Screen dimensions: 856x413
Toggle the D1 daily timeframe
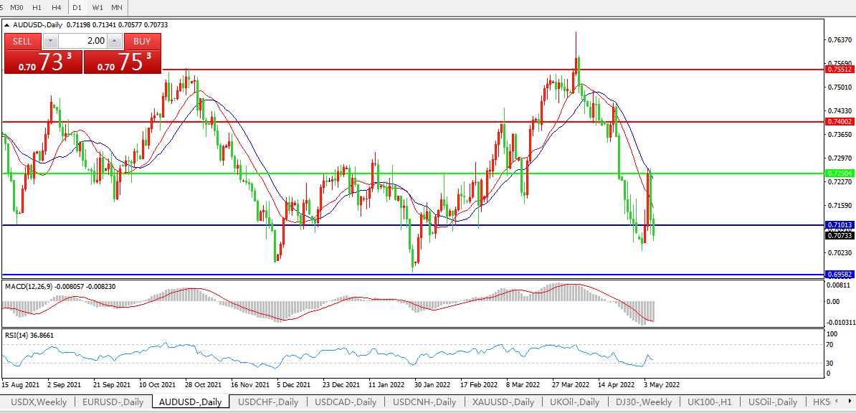point(77,7)
